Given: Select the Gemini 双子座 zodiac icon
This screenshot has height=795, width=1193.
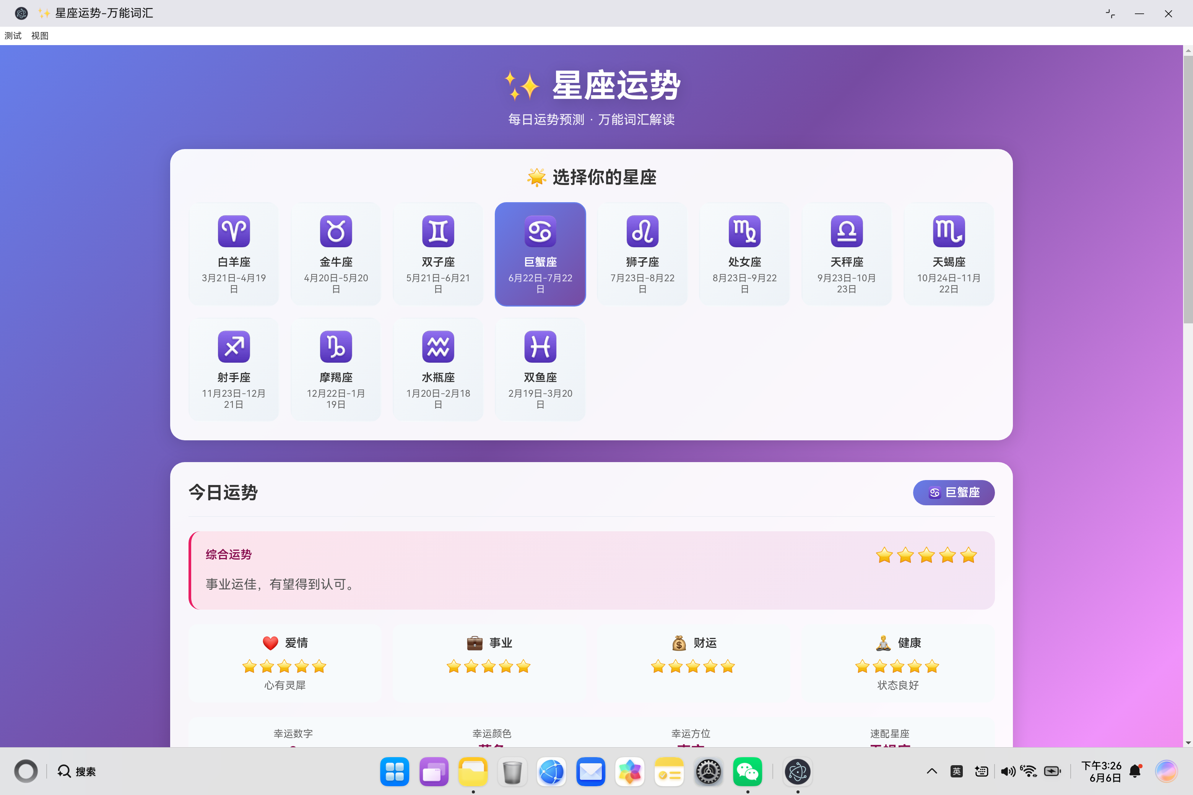Looking at the screenshot, I should 438,231.
